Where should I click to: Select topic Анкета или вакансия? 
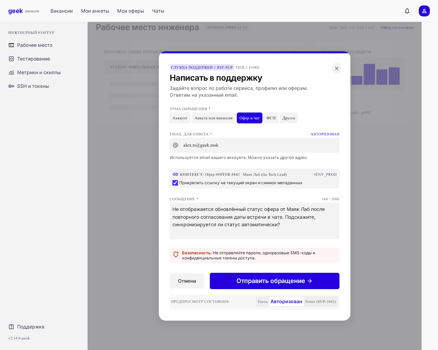tap(214, 118)
